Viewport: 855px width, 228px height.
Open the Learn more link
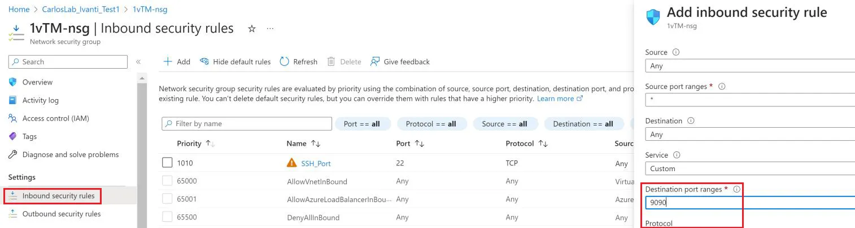point(560,99)
